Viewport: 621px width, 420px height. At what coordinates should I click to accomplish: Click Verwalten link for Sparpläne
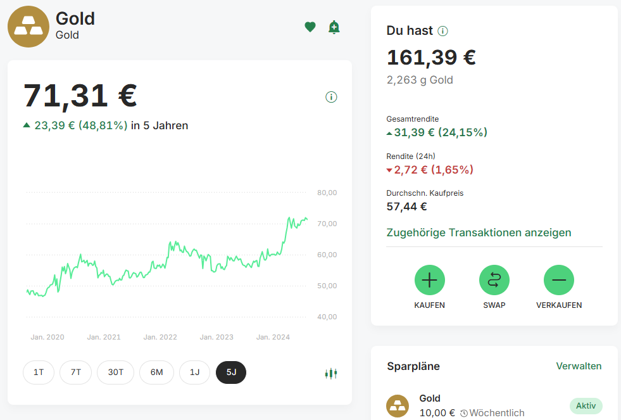579,366
